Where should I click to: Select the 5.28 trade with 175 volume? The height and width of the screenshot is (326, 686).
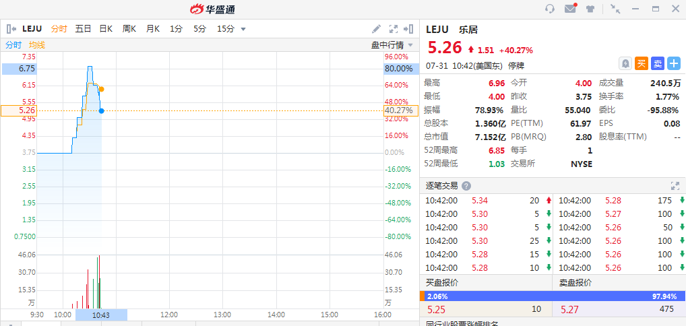[619, 201]
